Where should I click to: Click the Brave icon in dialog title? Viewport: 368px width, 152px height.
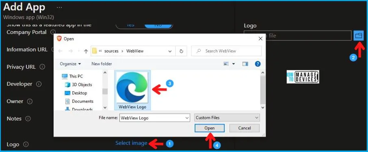(59, 39)
